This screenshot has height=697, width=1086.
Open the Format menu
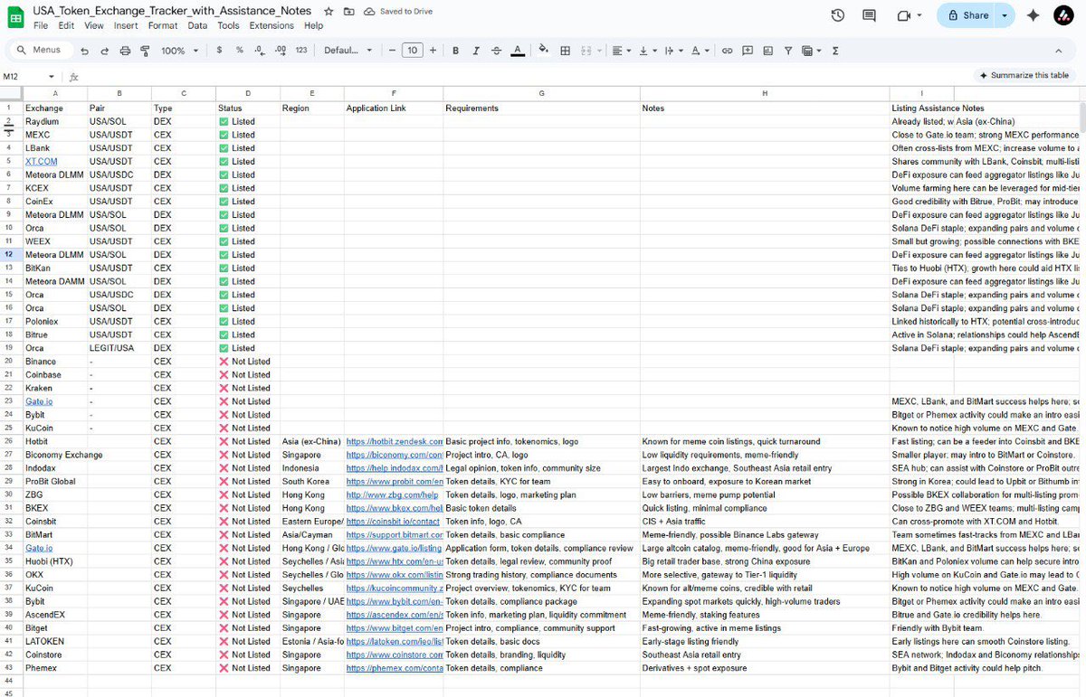163,26
